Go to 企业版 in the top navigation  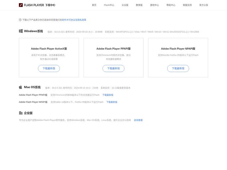[125, 5]
